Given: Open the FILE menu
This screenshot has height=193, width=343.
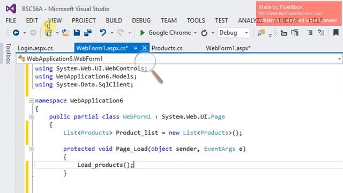Looking at the screenshot, I should coord(11,20).
